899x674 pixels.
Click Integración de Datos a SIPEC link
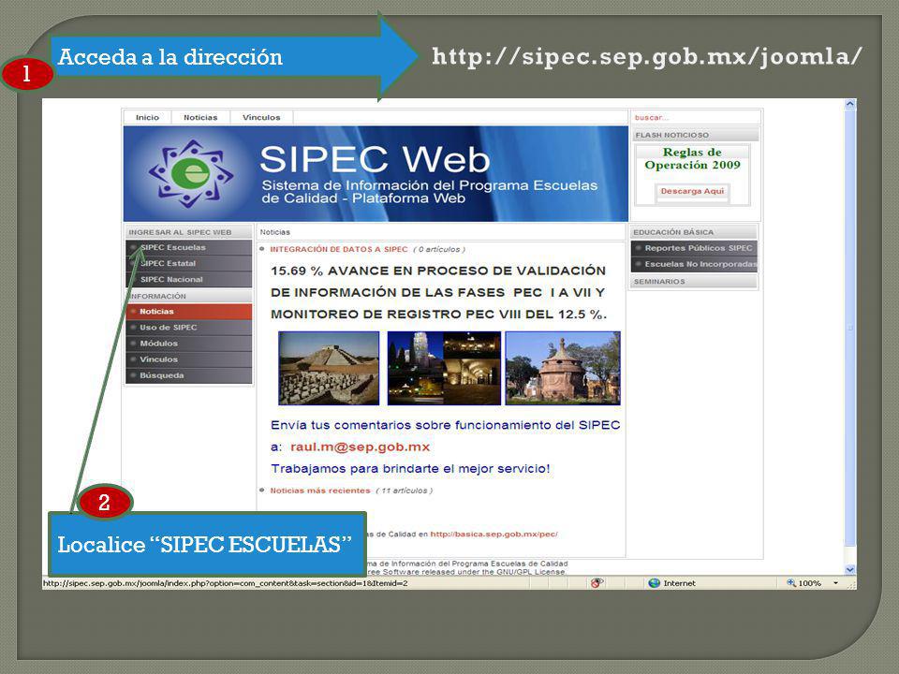point(339,249)
